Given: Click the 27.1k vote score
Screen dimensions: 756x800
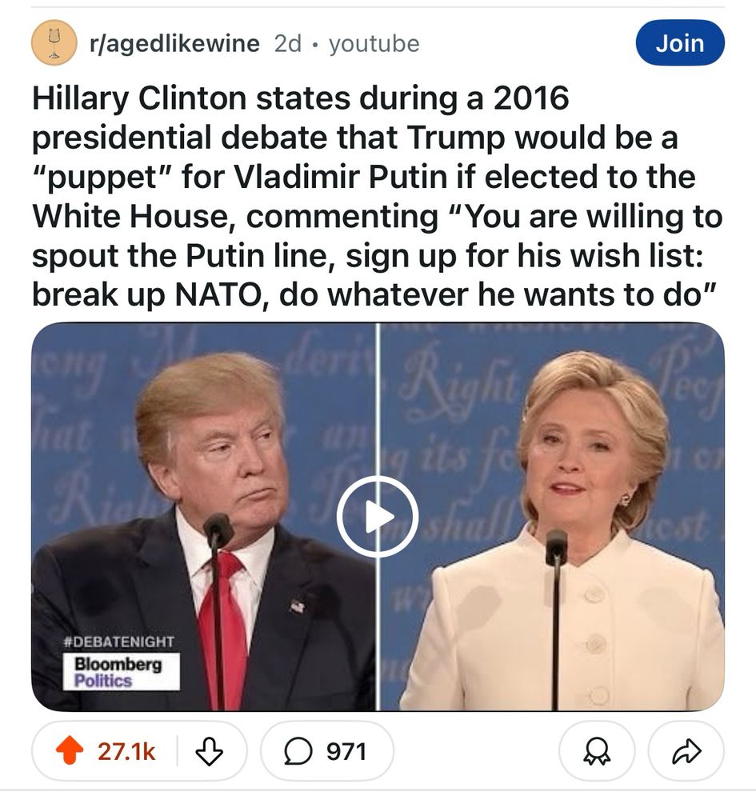Looking at the screenshot, I should [126, 751].
